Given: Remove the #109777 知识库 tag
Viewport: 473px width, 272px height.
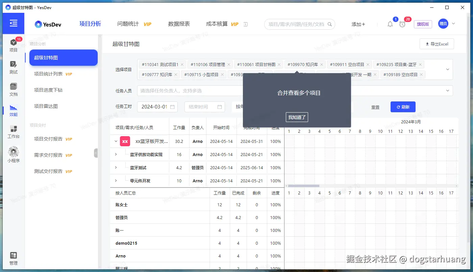Looking at the screenshot, I should pos(176,75).
